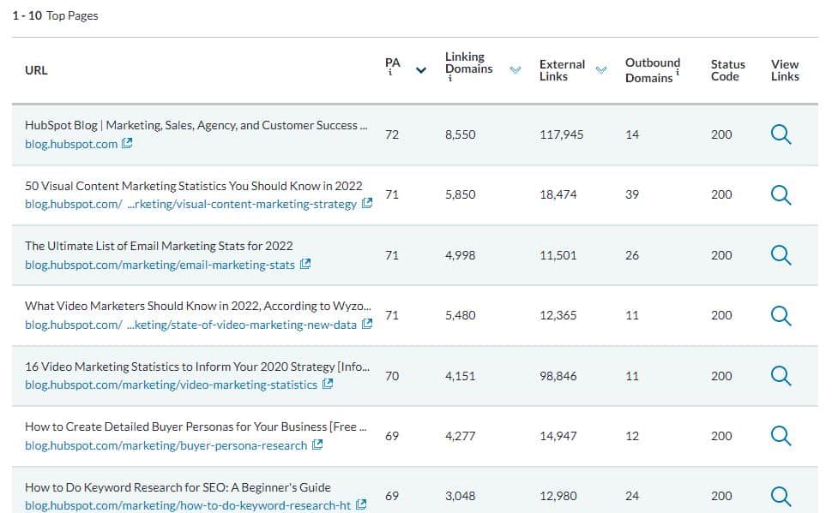832x513 pixels.
Task: Click the View Links column header
Action: [x=785, y=70]
